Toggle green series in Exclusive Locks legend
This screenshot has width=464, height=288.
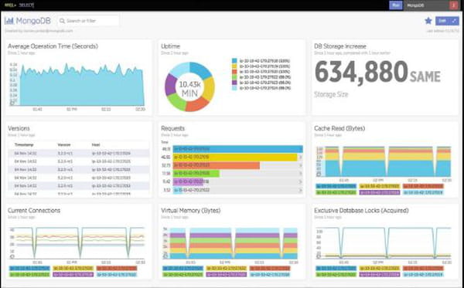336,275
